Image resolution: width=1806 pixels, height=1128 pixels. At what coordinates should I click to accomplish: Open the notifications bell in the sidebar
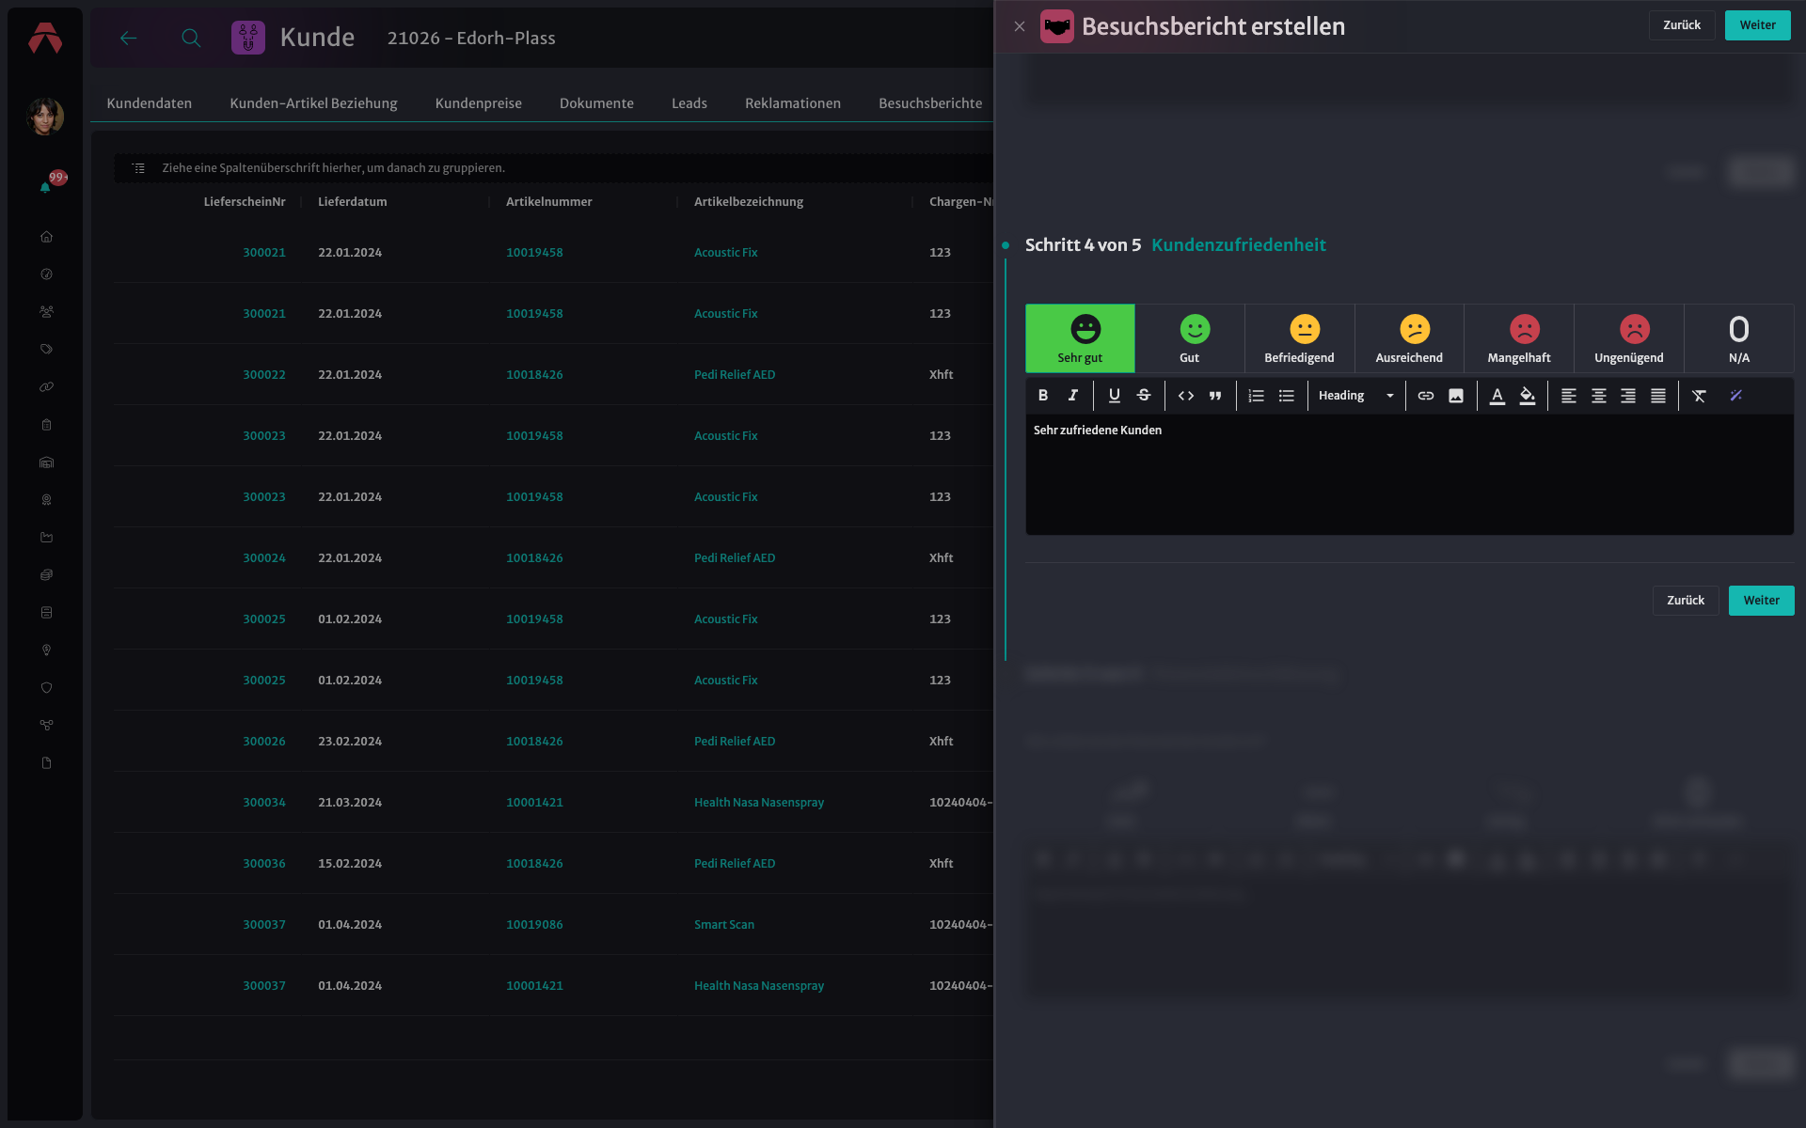[x=45, y=188]
